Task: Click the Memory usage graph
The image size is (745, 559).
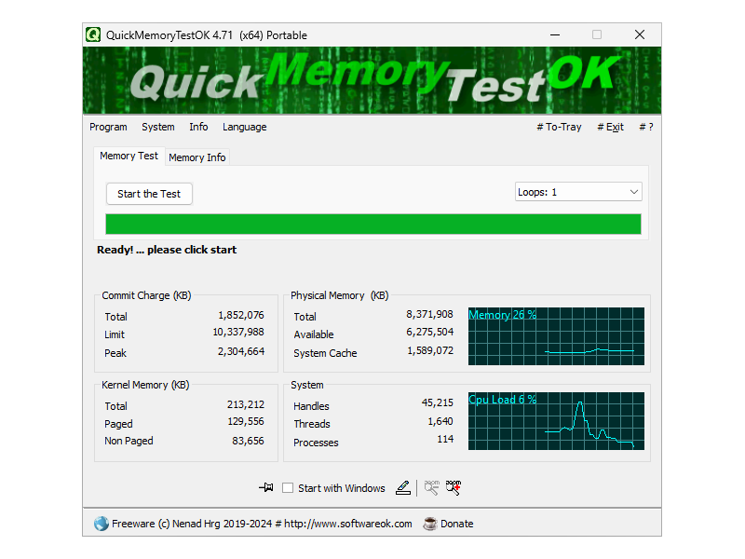Action: pos(556,336)
